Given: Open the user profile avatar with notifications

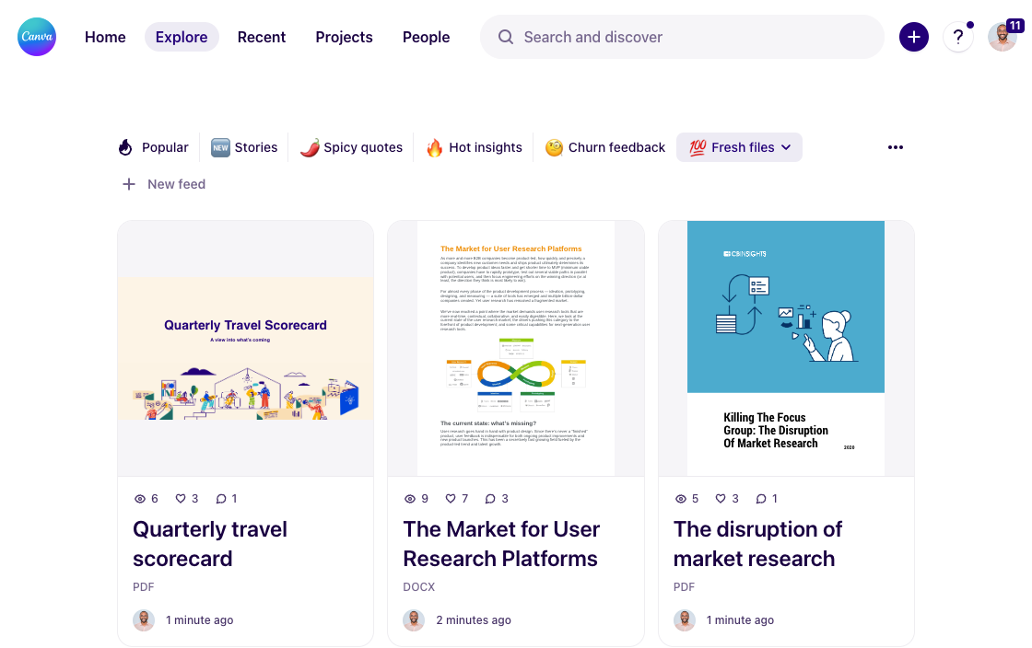Looking at the screenshot, I should pos(1003,37).
